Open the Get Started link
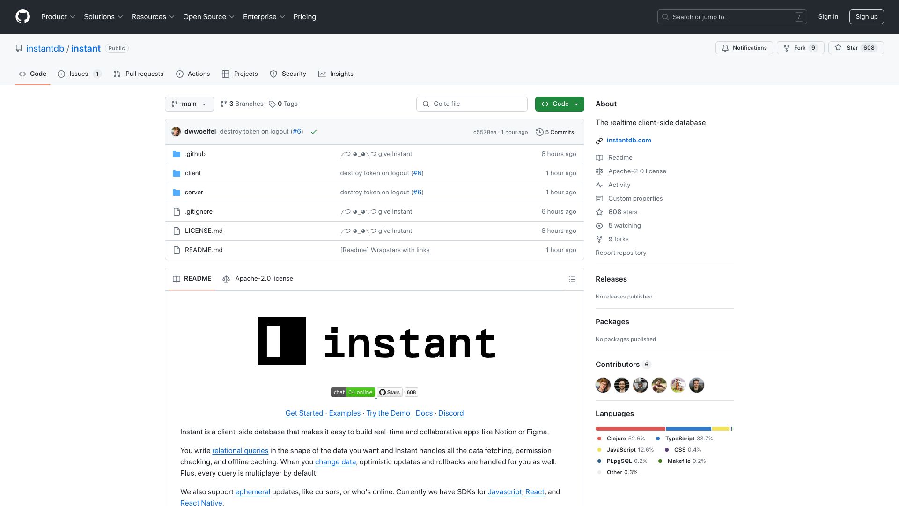 304,413
